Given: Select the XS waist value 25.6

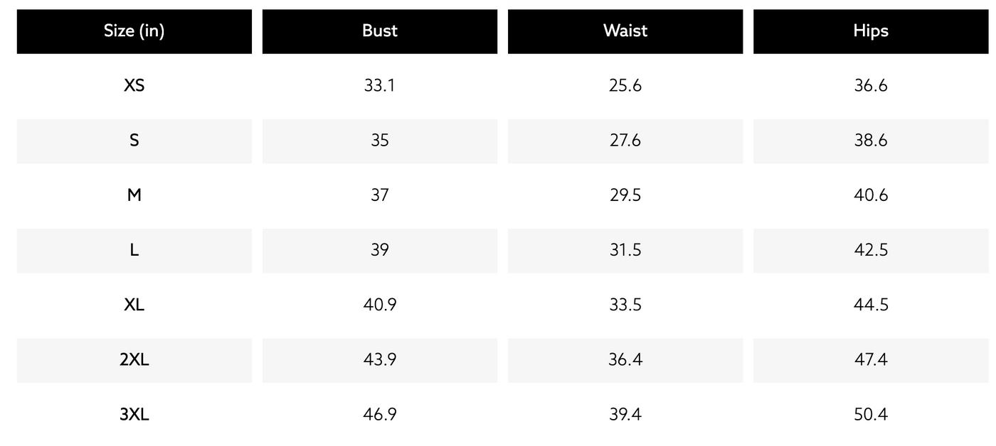Looking at the screenshot, I should (625, 86).
